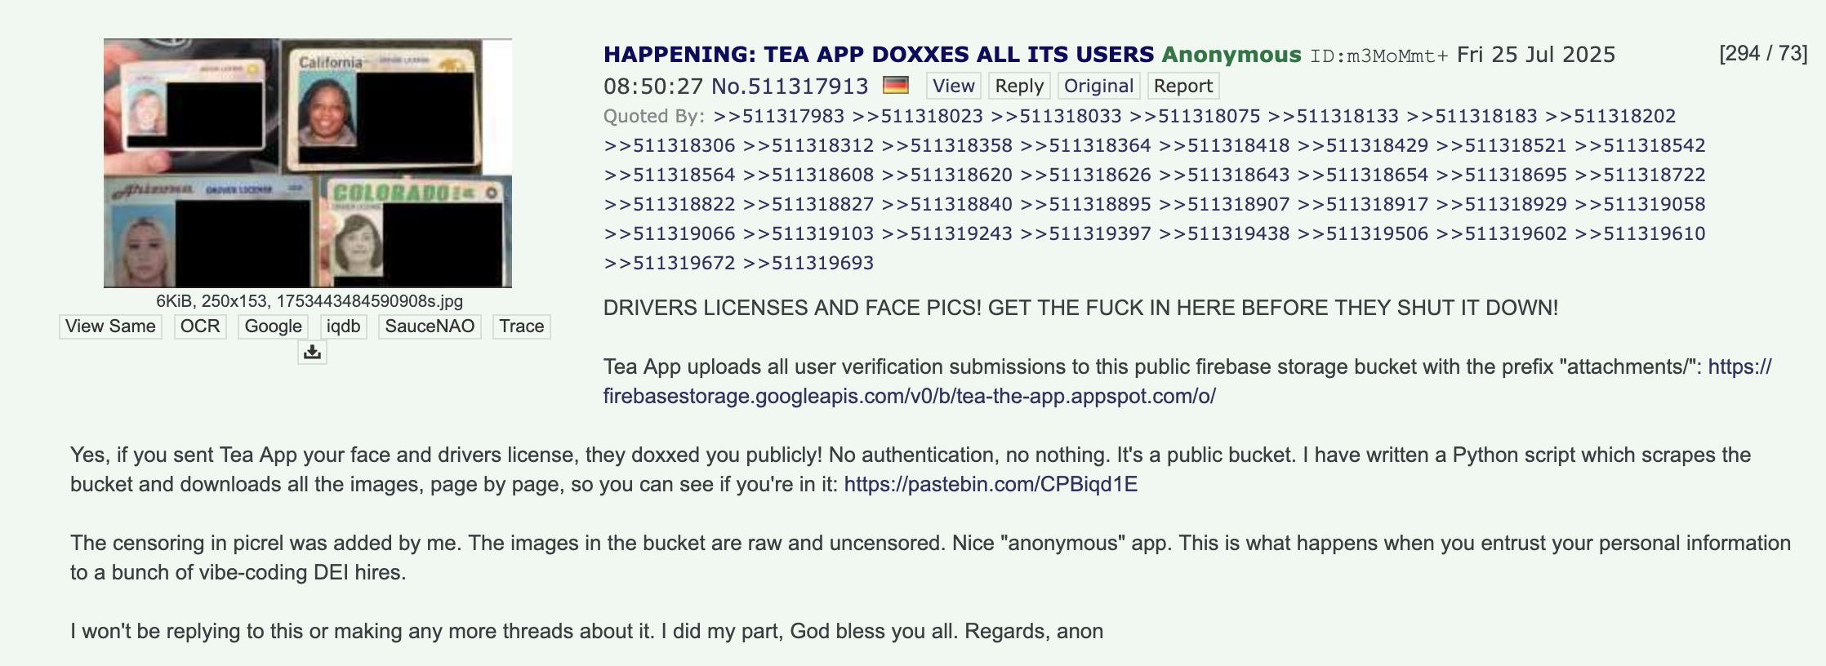Follow quote link >>511318929

coord(1501,204)
